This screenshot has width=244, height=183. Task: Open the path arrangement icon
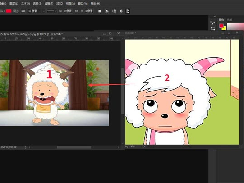114,11
